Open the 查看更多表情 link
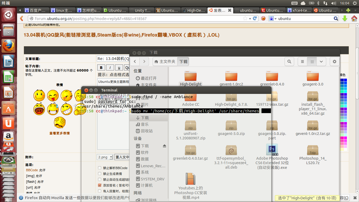 (x=60, y=133)
